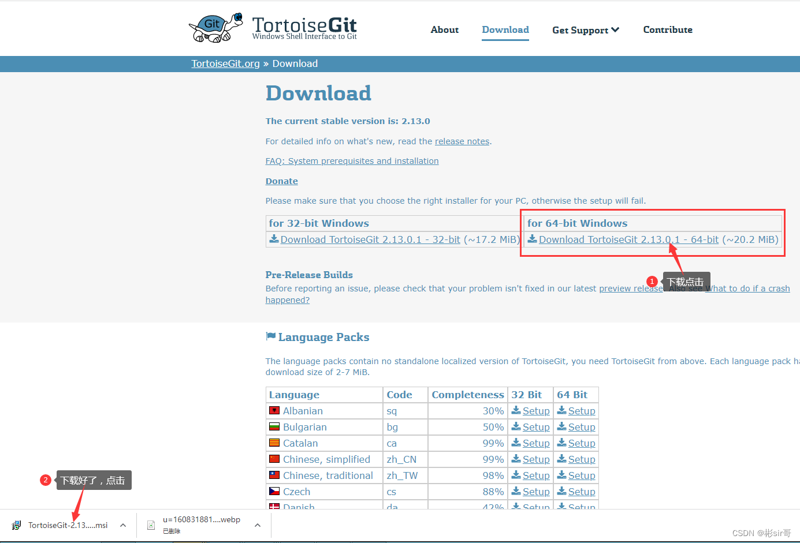Select the Download navigation tab

coord(505,29)
